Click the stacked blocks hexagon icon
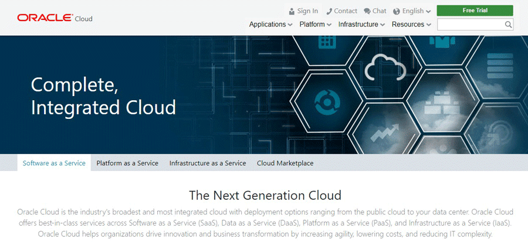528x242 pixels. (x=441, y=103)
